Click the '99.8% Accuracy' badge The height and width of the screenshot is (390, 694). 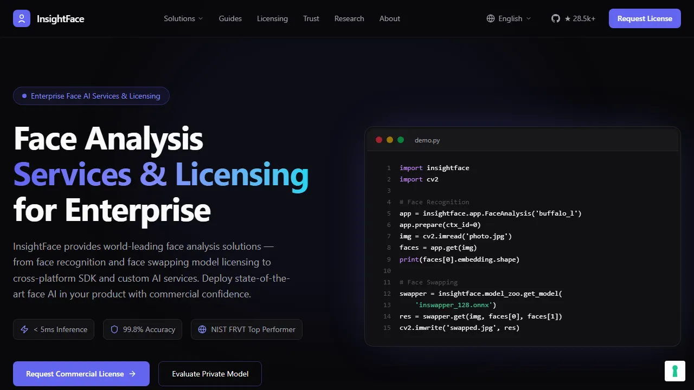pyautogui.click(x=143, y=329)
